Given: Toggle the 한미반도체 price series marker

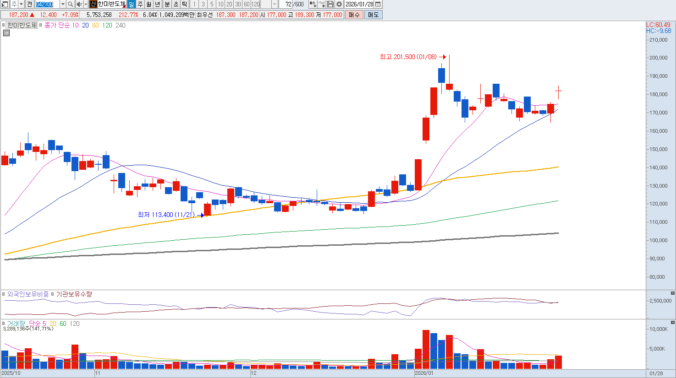Looking at the screenshot, I should point(4,25).
